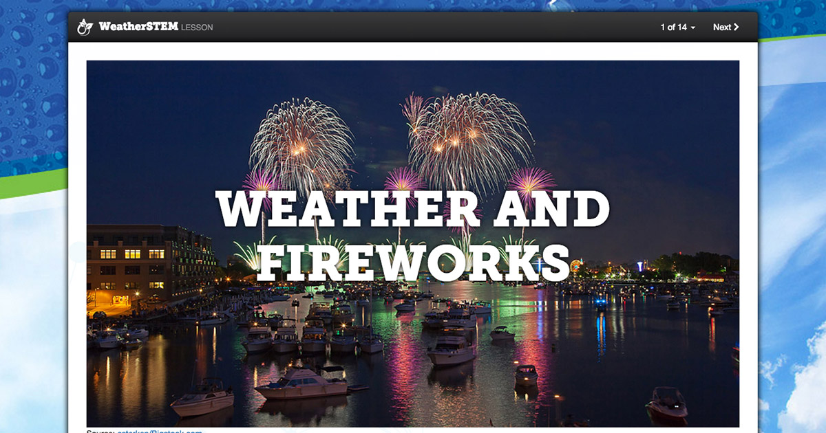Select the WeatherSTEM LESSON header text
Image resolution: width=826 pixels, height=433 pixels.
pyautogui.click(x=155, y=27)
